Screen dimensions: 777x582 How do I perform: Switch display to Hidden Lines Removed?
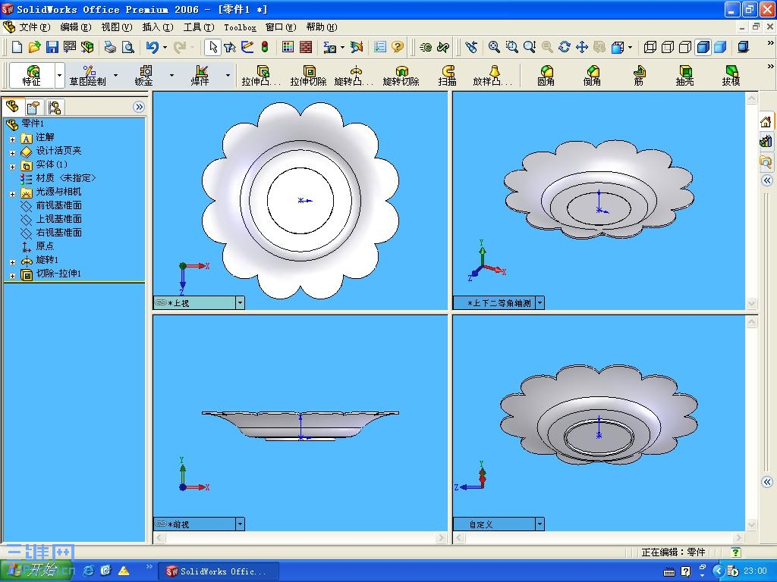click(x=685, y=47)
